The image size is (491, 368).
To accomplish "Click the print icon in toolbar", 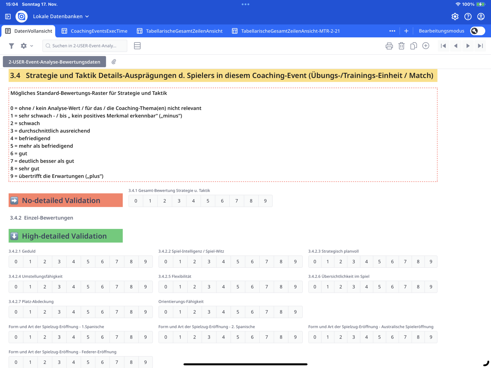I will [389, 46].
